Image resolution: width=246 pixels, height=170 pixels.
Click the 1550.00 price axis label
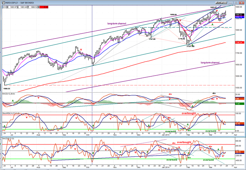pos(240,88)
